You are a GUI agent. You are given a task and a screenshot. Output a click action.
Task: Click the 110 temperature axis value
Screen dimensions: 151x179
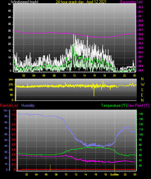(x=141, y=129)
